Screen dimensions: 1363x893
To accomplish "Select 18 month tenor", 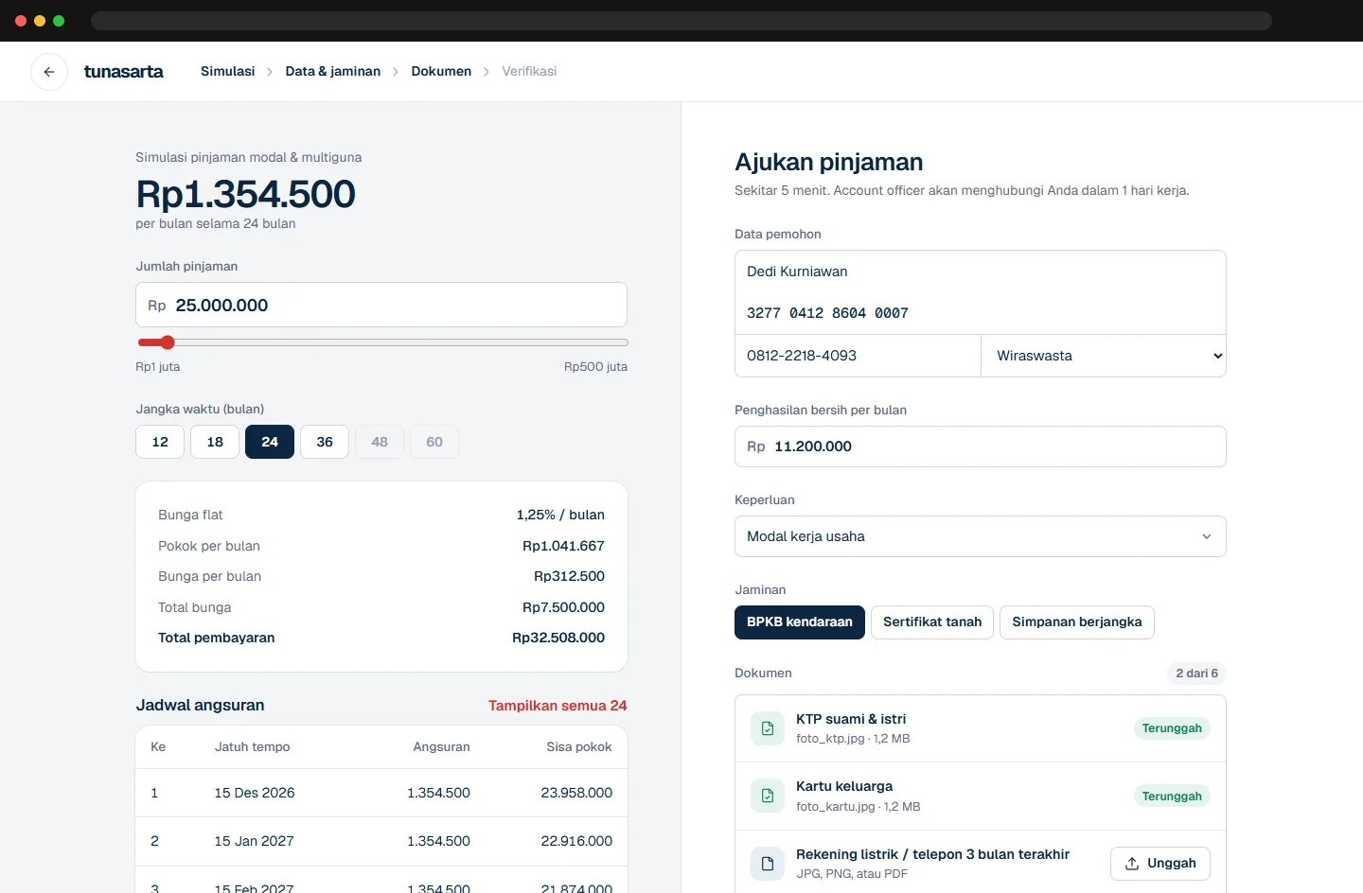I will (x=215, y=442).
